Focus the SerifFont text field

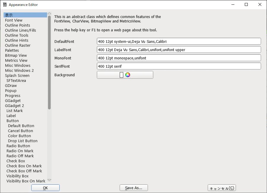click(x=179, y=66)
